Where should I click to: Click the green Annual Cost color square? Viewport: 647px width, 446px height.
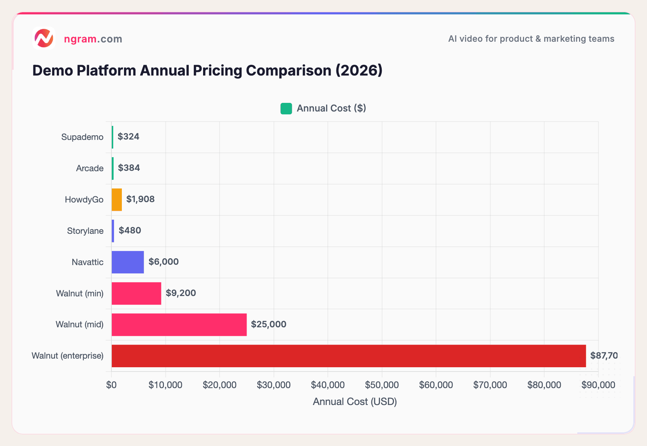[x=286, y=108]
